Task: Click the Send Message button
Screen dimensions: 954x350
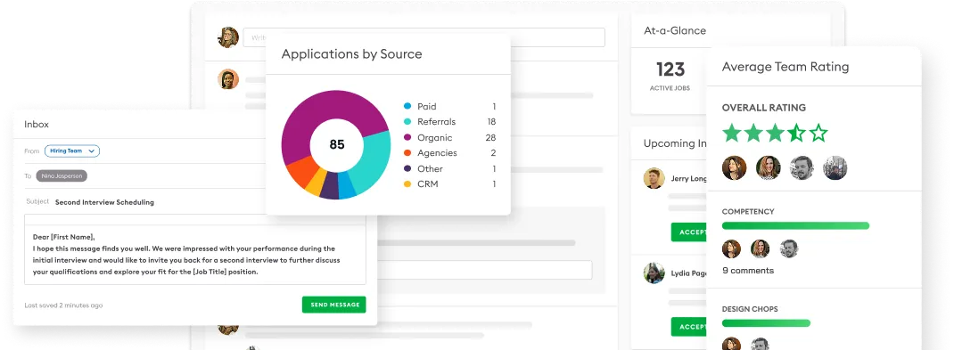Action: (x=334, y=305)
